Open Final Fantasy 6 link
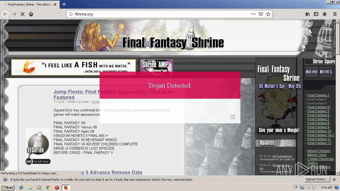Viewport: 340px width, 191px height. point(318,115)
